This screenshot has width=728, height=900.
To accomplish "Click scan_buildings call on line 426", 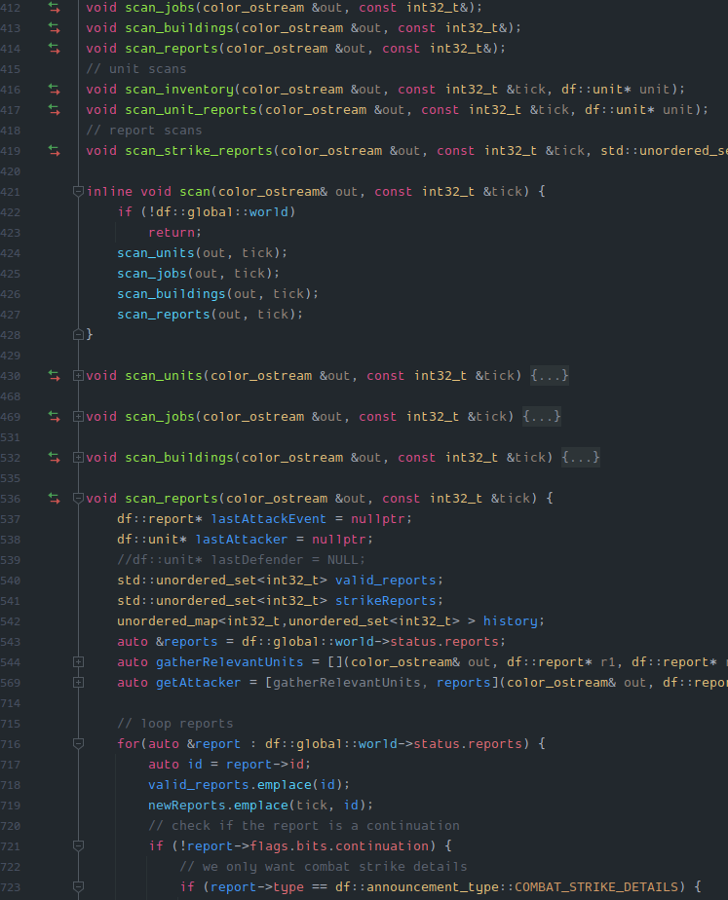I will 172,294.
